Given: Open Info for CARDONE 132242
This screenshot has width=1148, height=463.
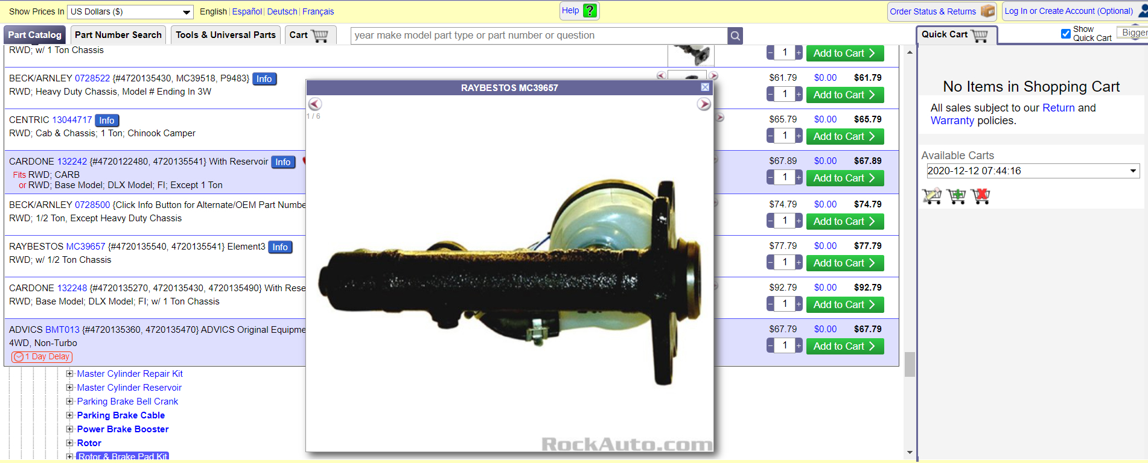Looking at the screenshot, I should (x=283, y=162).
